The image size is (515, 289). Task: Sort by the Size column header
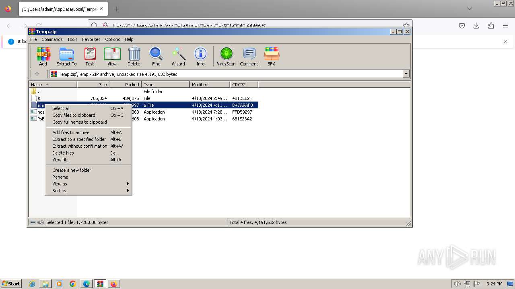[93, 85]
